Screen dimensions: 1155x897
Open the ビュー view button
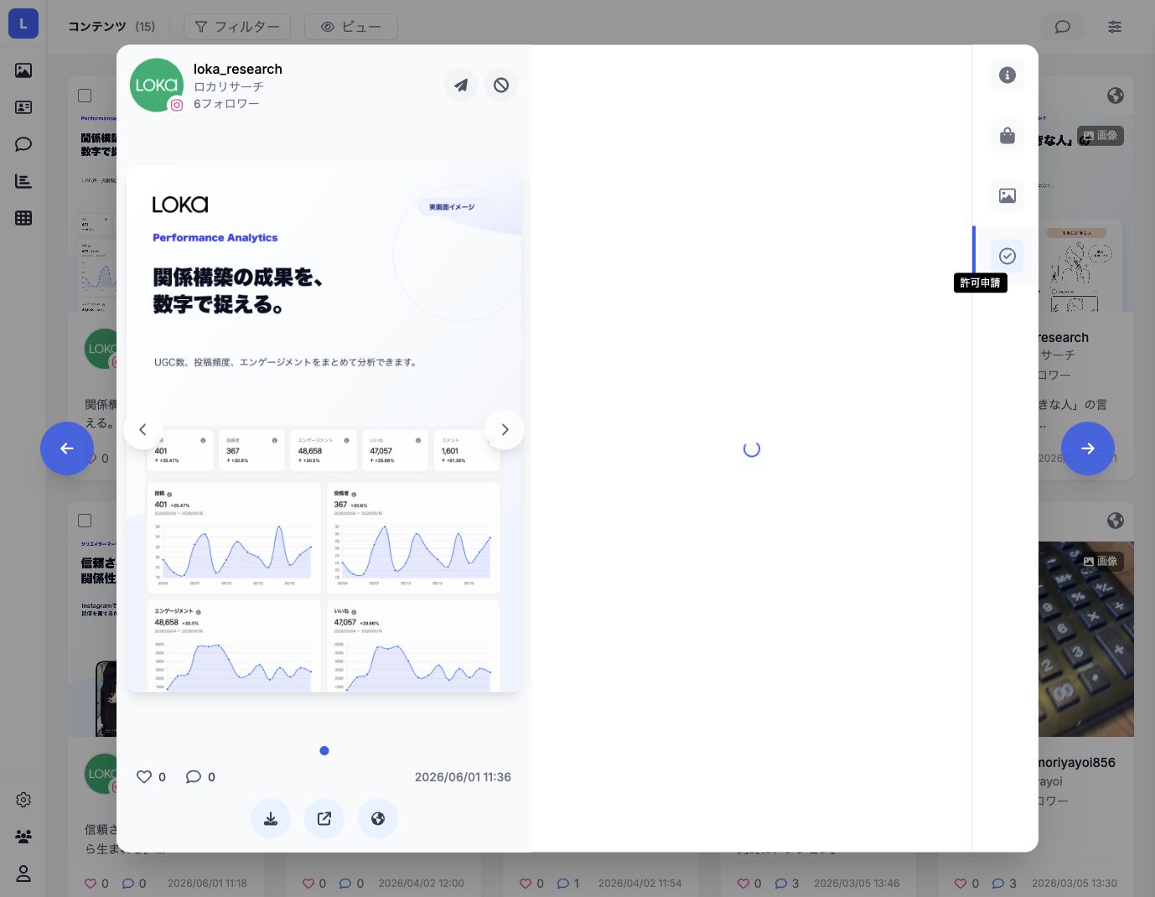coord(351,27)
